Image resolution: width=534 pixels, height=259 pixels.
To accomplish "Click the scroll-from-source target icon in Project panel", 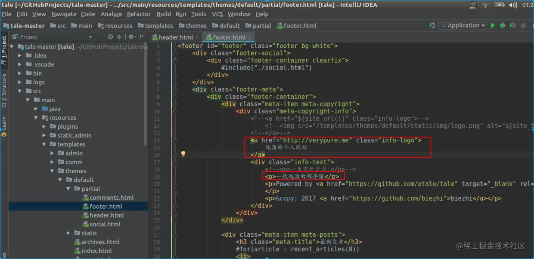I will pyautogui.click(x=111, y=37).
